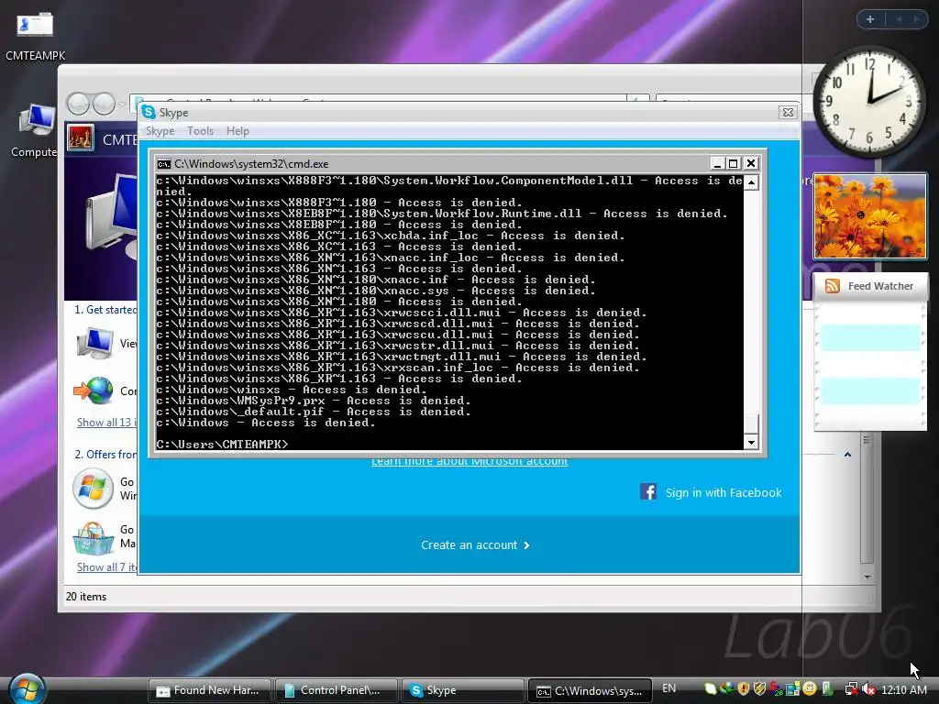The width and height of the screenshot is (939, 704).
Task: Click the collapse chevron in the Welcome Center pane
Action: point(847,455)
